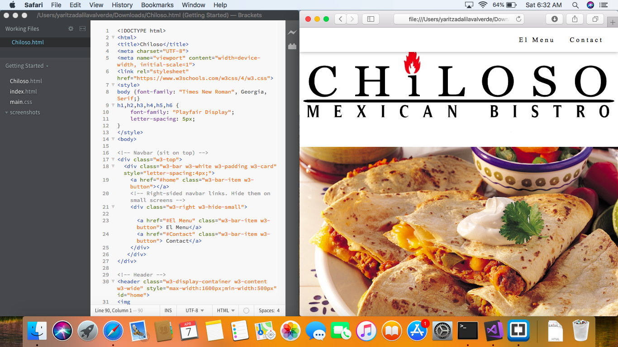Image resolution: width=618 pixels, height=347 pixels.
Task: Click El Menu link on webpage
Action: pyautogui.click(x=536, y=40)
